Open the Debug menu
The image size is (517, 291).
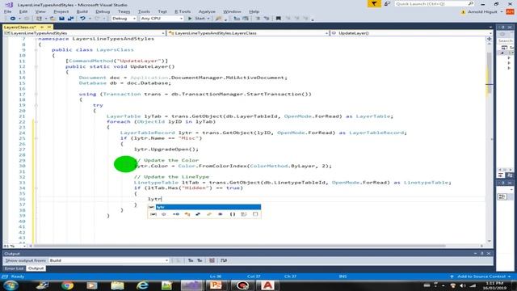click(x=103, y=11)
